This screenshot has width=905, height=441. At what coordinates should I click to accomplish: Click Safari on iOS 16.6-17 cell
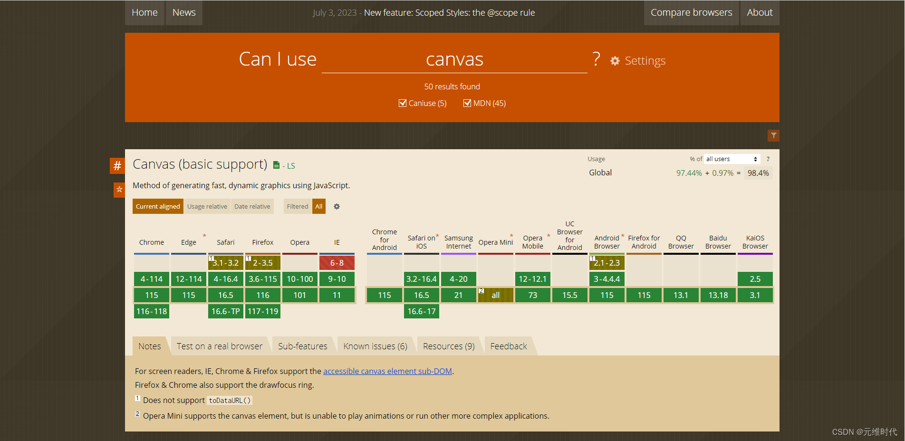click(422, 311)
